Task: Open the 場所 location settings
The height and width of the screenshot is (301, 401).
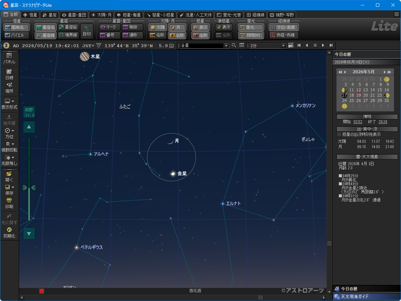Action: (9, 85)
